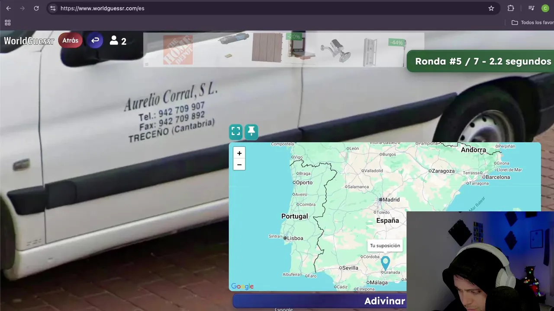Viewport: 554px width, 311px height.
Task: Click the security camera ad product
Action: (336, 50)
